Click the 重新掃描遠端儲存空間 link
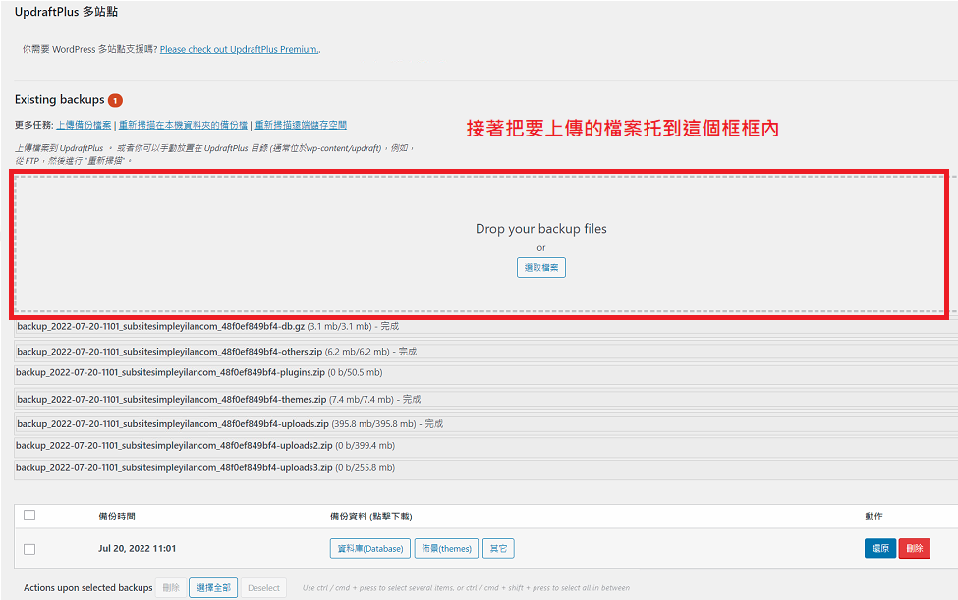Viewport: 958px width, 600px height. [x=301, y=126]
